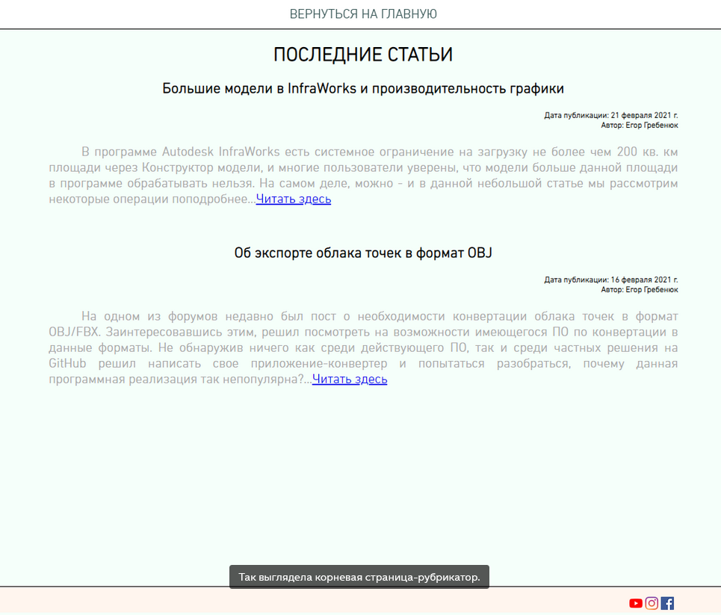Open the Facebook page icon

click(667, 603)
